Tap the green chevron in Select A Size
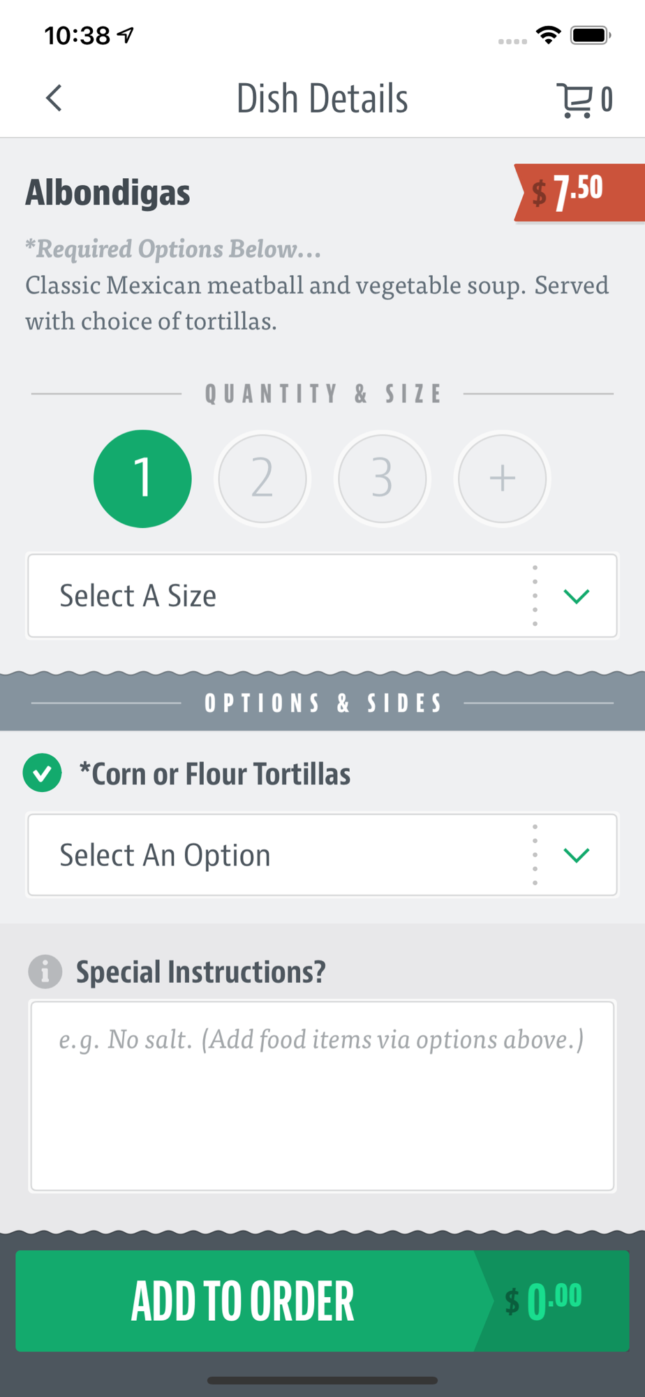Viewport: 645px width, 1397px height. [577, 596]
